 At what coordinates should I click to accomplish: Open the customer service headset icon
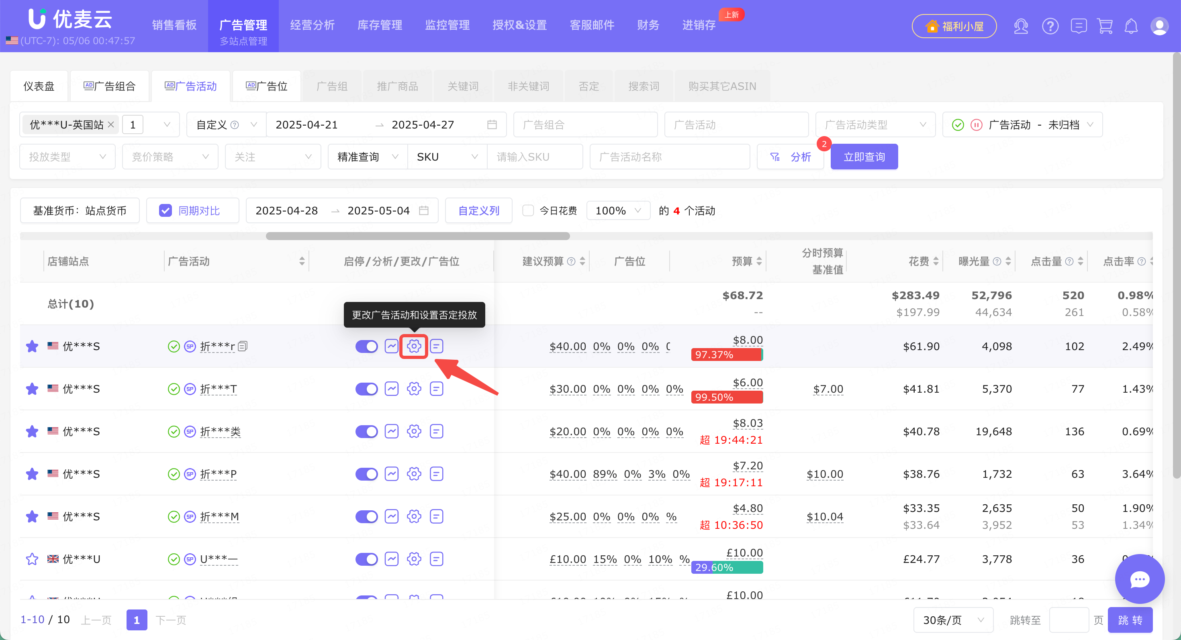[x=1021, y=26]
